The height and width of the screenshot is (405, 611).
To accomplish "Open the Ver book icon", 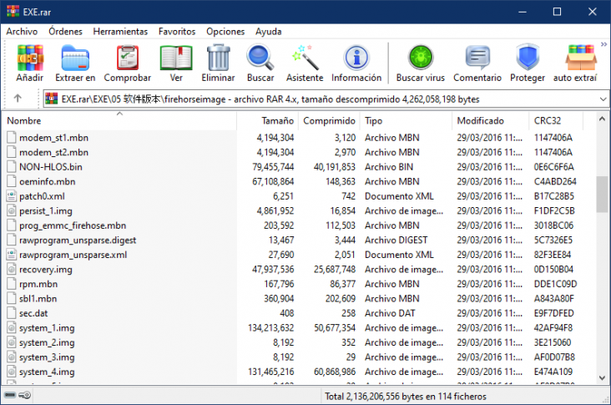I will pyautogui.click(x=176, y=58).
